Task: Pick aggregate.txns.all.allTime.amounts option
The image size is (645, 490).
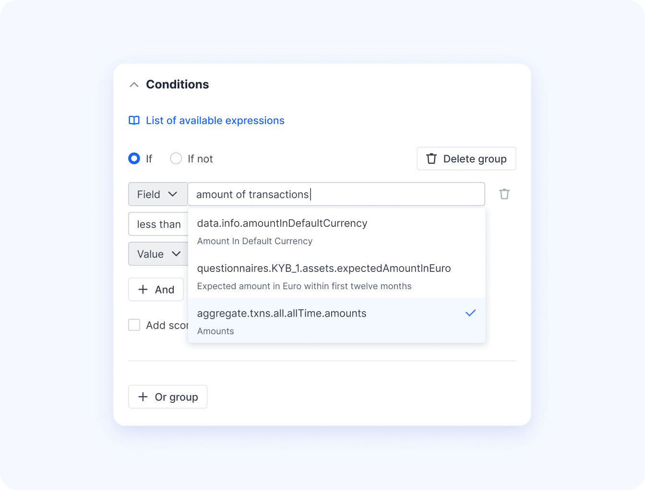Action: coord(337,321)
